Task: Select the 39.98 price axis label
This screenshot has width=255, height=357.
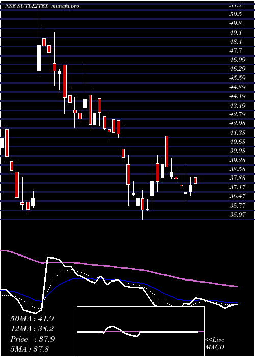Action: [x=238, y=151]
